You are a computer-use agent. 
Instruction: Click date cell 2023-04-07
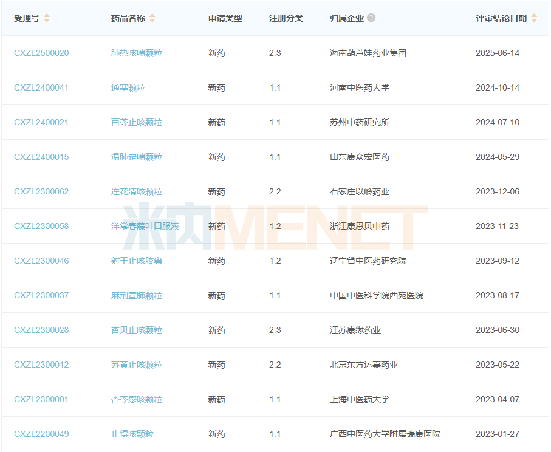pyautogui.click(x=498, y=399)
